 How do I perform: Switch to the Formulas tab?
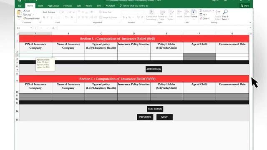pos(68,6)
